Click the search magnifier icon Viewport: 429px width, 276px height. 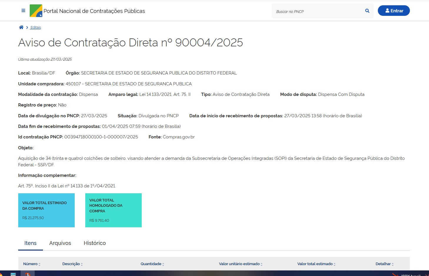click(x=367, y=11)
